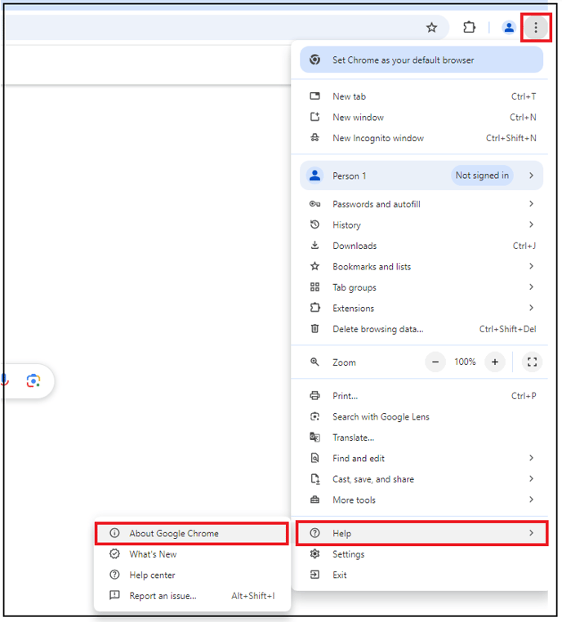Choose New Incognito window

[x=421, y=138]
